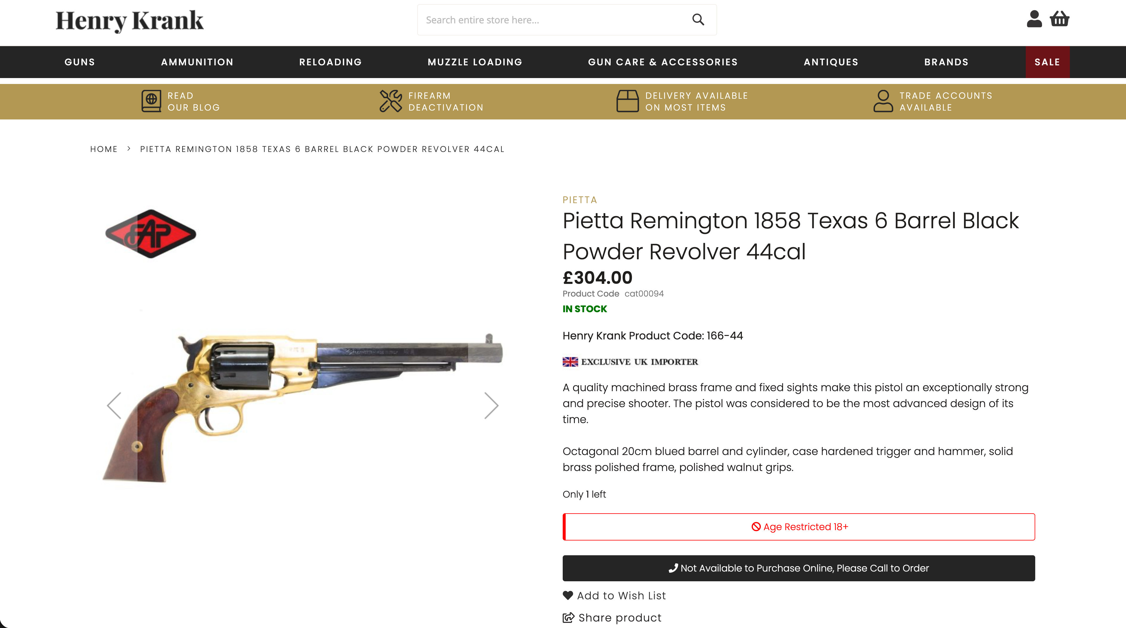
Task: Click the Henry Krank logo
Action: 130,20
